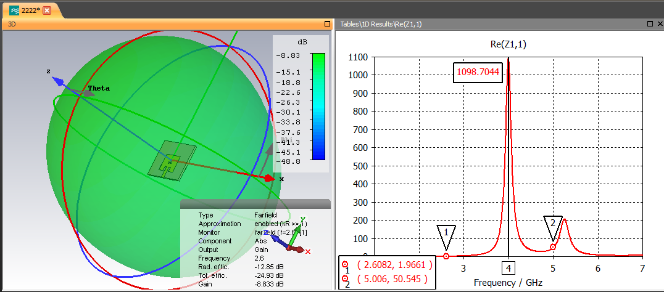This screenshot has width=664, height=292.
Task: Click the Frequency 2.6 entry
Action: (259, 258)
